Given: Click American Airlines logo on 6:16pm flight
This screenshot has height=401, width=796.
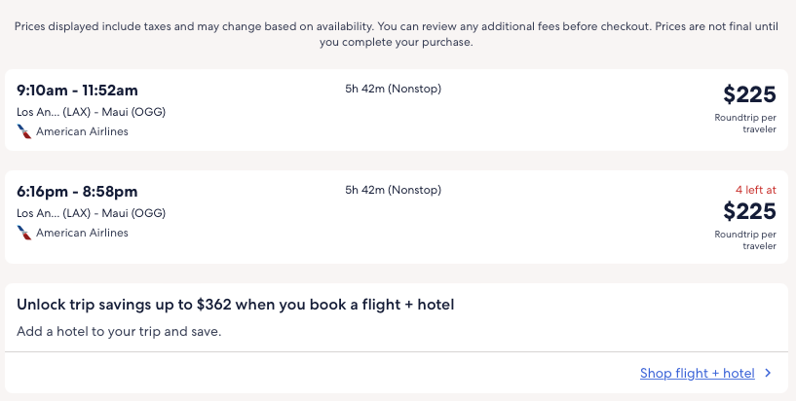Looking at the screenshot, I should pos(24,233).
